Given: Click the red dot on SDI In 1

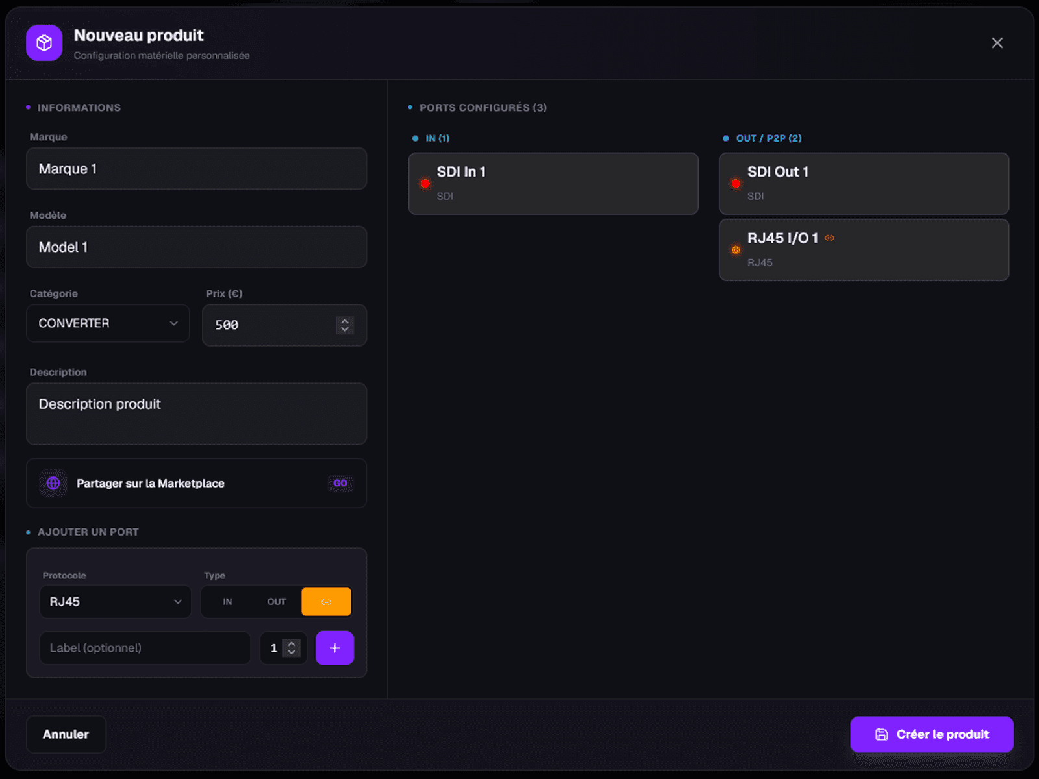Looking at the screenshot, I should click(x=425, y=184).
